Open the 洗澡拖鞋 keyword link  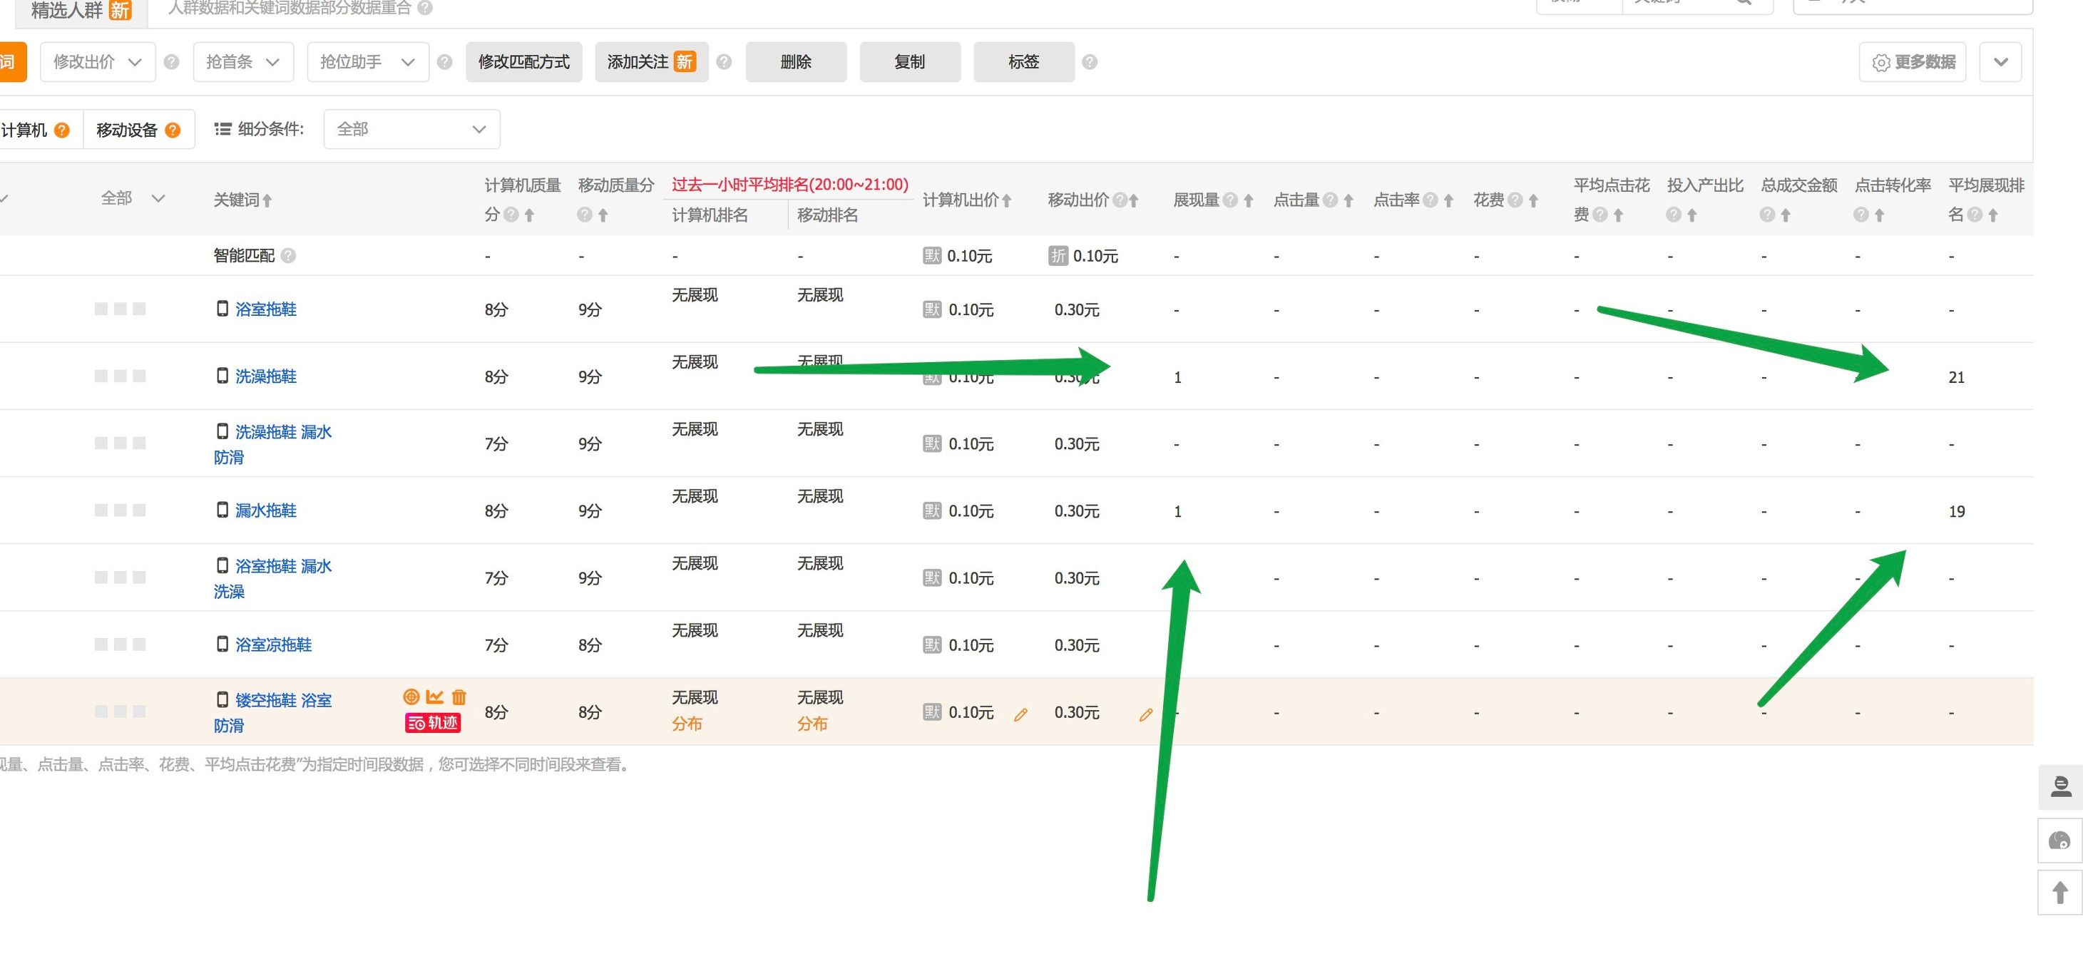tap(266, 376)
